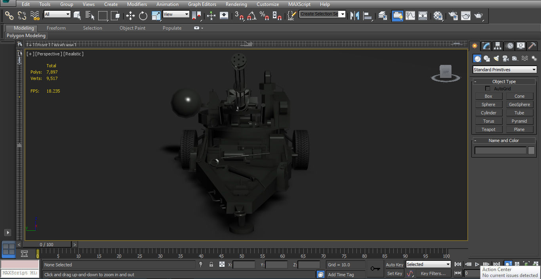Click the Bind to Space Warp icon
Screen dimensions: 541x279
click(35, 16)
